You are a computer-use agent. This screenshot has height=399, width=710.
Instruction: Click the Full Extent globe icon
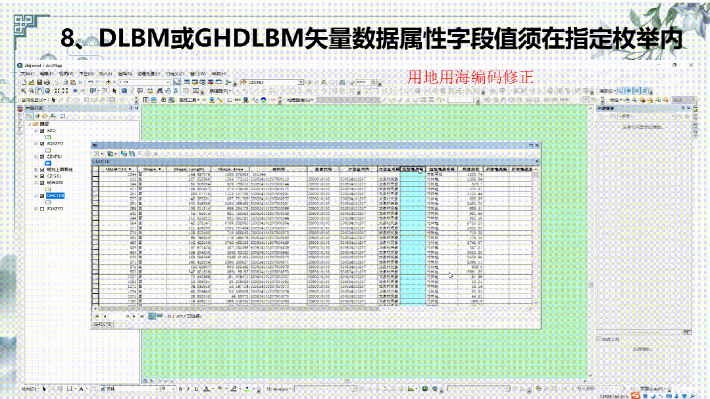[x=47, y=91]
